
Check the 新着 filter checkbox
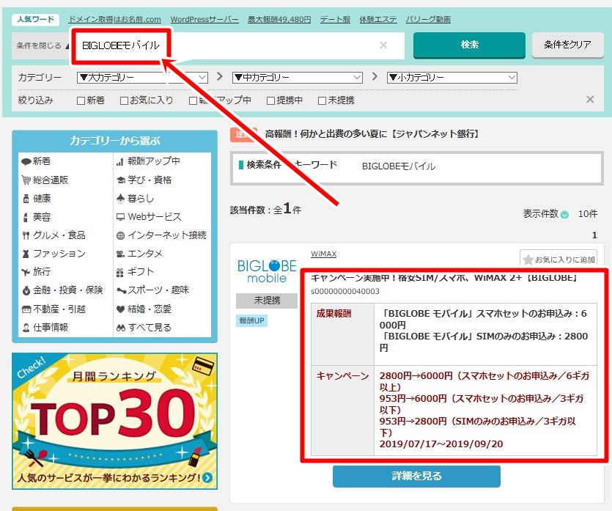coord(81,100)
